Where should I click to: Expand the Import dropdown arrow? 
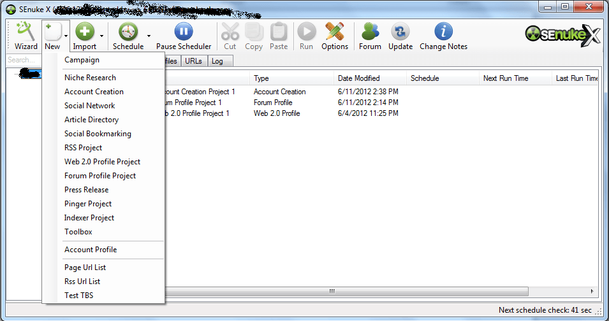102,36
